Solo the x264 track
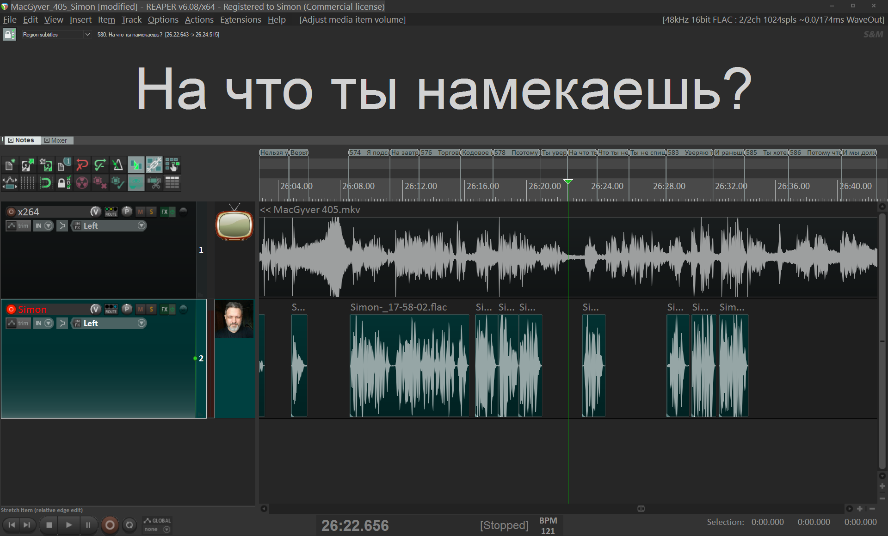Image resolution: width=888 pixels, height=536 pixels. click(151, 212)
